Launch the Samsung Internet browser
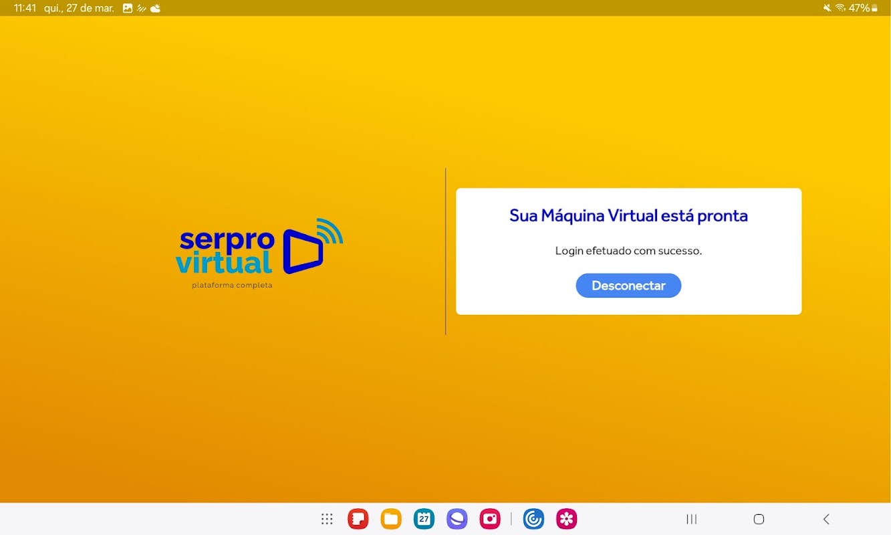Screen dimensions: 891x535 (x=457, y=519)
